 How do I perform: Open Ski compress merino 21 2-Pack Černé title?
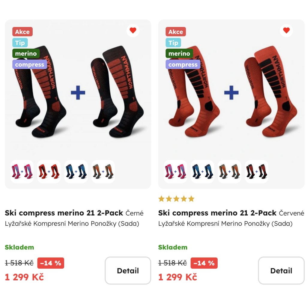pyautogui.click(x=74, y=213)
